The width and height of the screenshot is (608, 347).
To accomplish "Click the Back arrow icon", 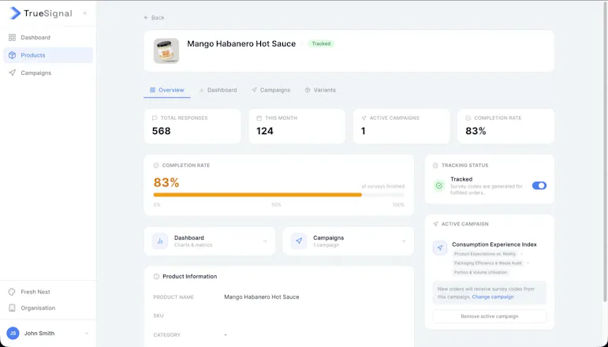I will [x=146, y=17].
